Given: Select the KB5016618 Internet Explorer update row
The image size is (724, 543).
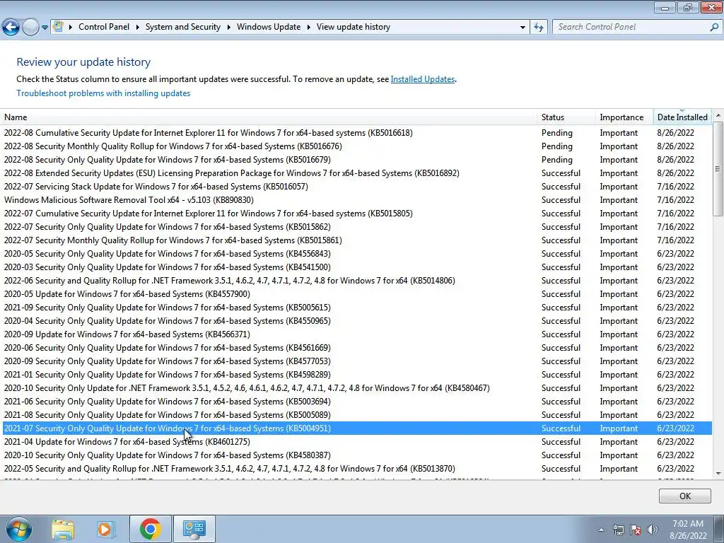Looking at the screenshot, I should 356,133.
